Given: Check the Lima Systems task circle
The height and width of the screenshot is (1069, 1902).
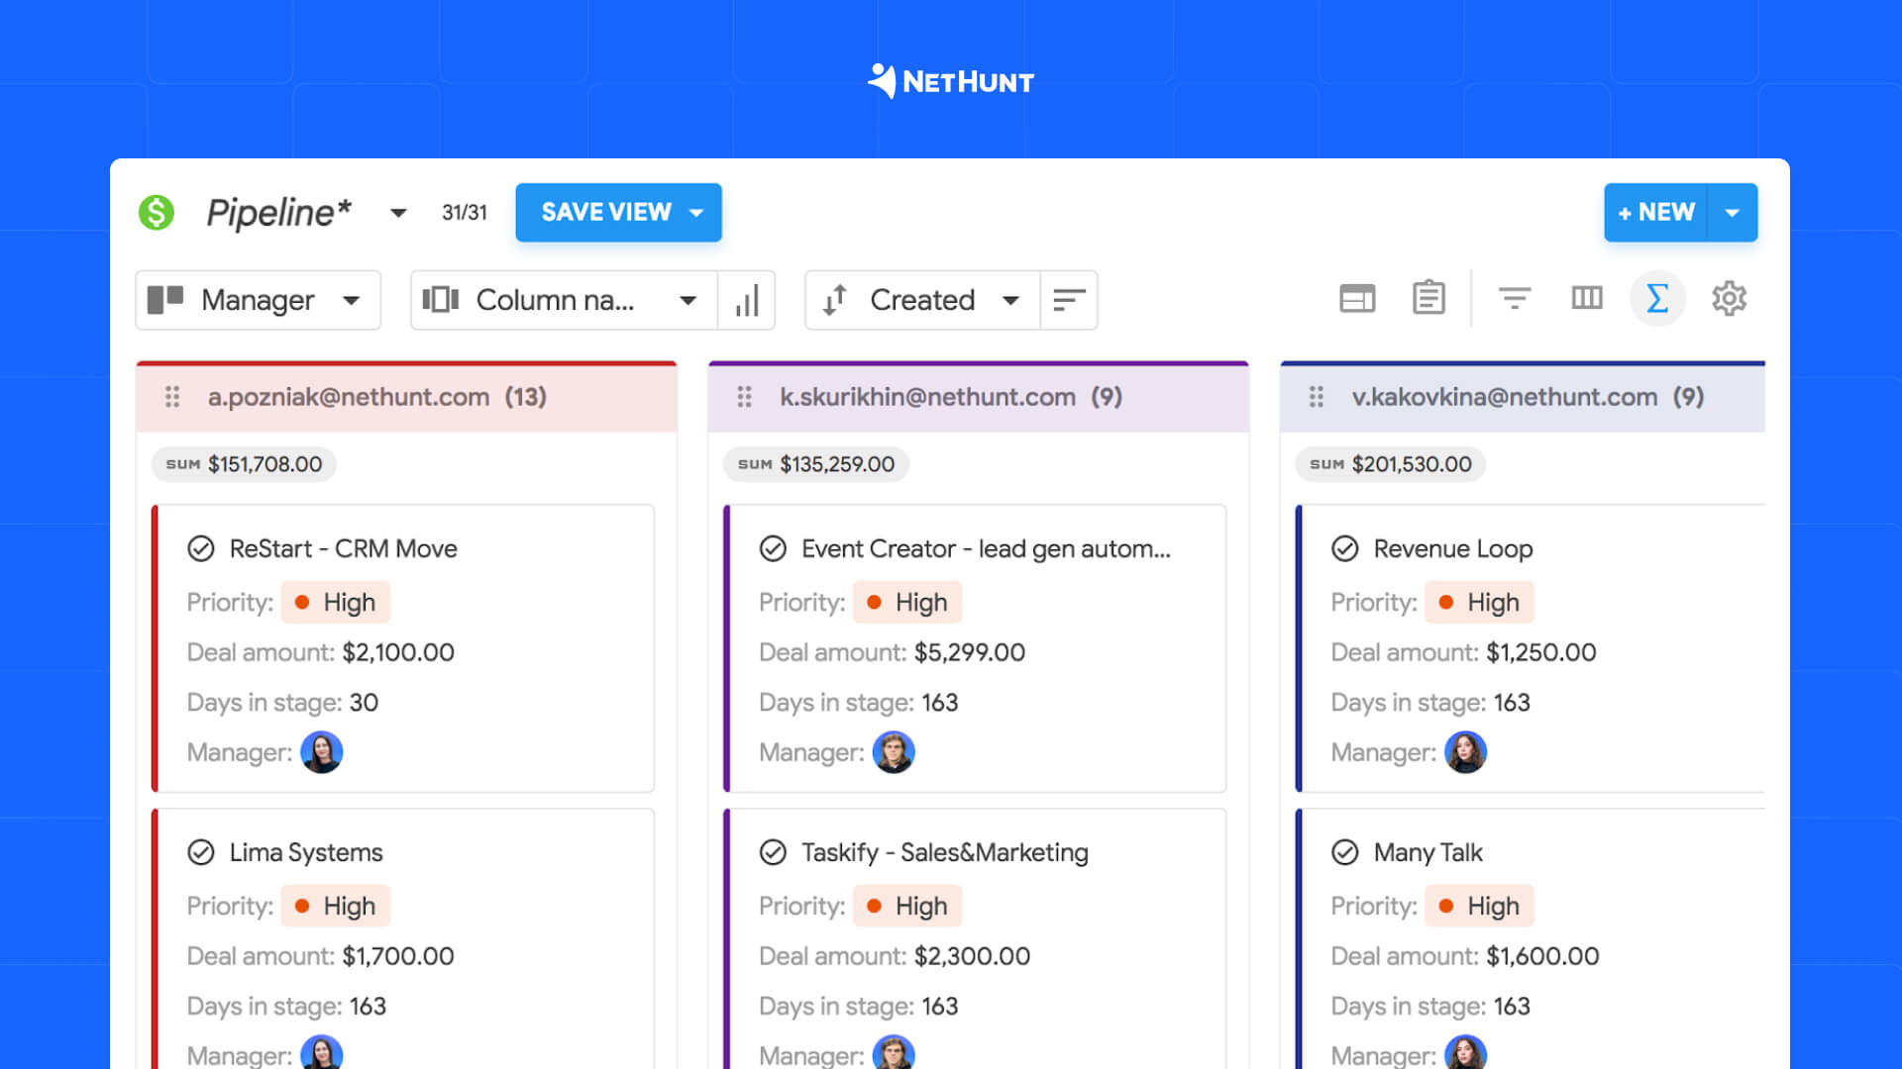Looking at the screenshot, I should 201,852.
